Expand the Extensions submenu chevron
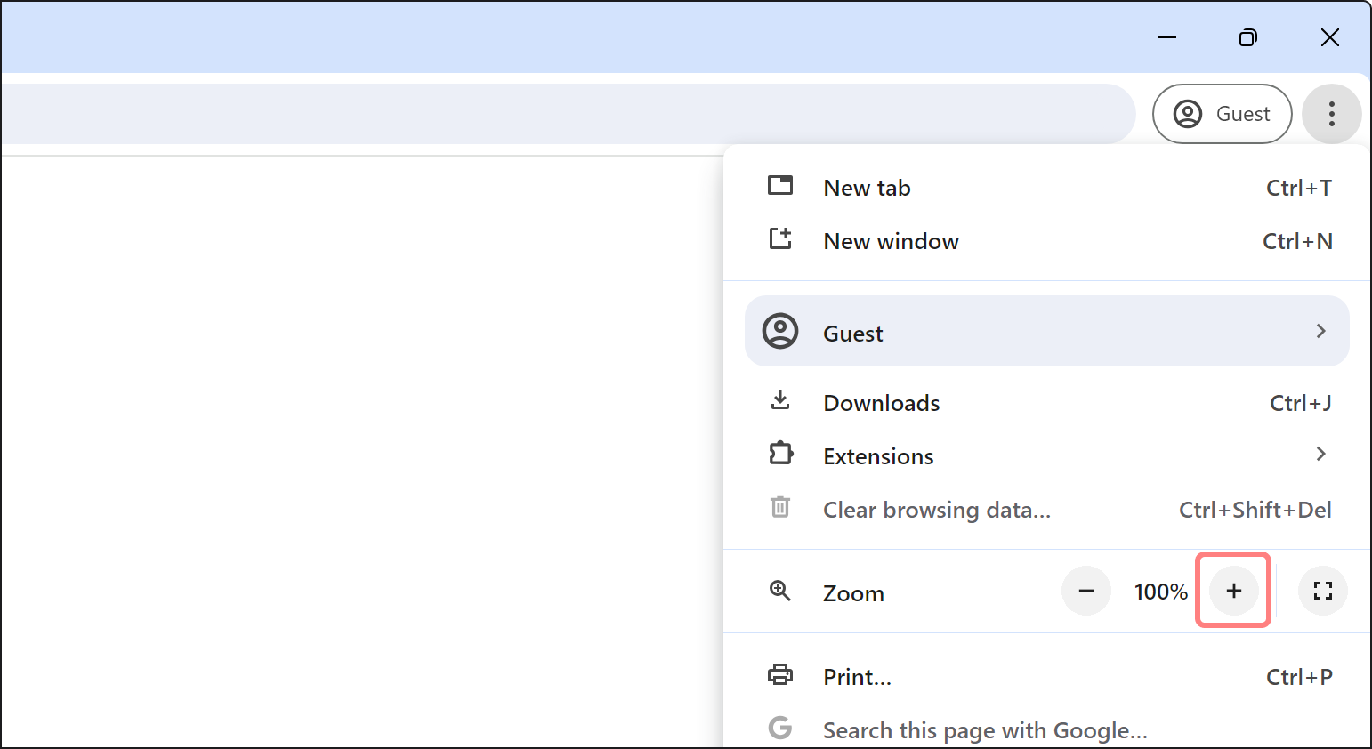 pyautogui.click(x=1320, y=455)
